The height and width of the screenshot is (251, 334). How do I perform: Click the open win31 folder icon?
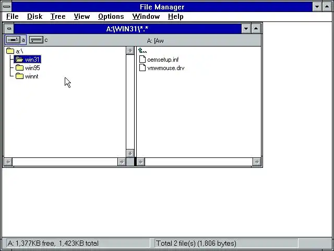19,59
